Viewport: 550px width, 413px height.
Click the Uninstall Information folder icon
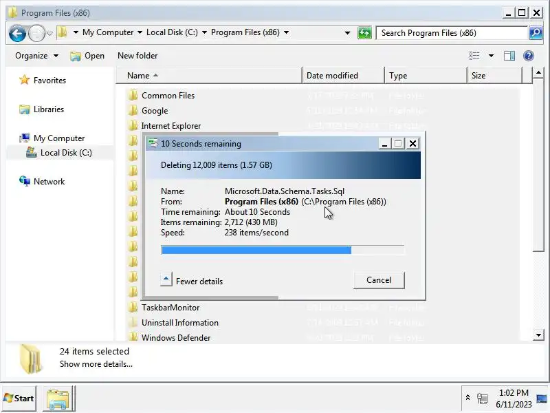133,322
